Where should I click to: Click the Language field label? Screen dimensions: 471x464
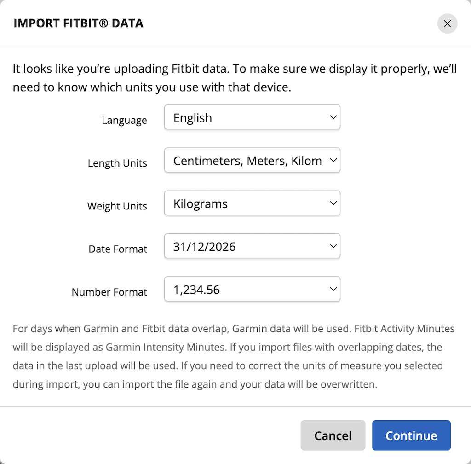click(x=124, y=120)
